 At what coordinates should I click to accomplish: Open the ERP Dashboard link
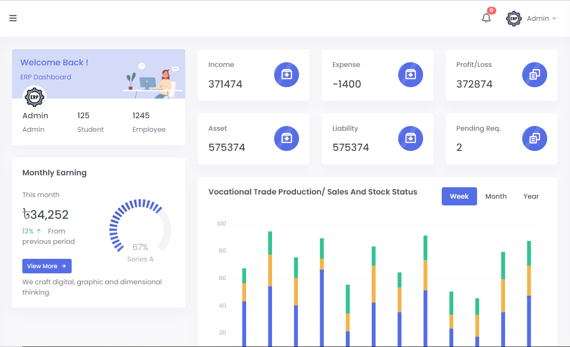pyautogui.click(x=46, y=77)
